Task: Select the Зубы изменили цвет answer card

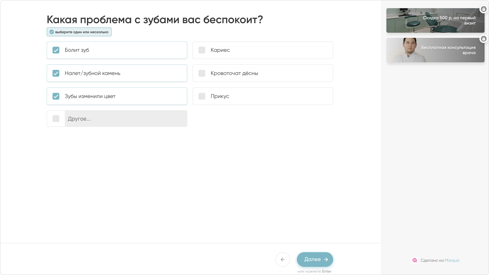Action: point(117,96)
